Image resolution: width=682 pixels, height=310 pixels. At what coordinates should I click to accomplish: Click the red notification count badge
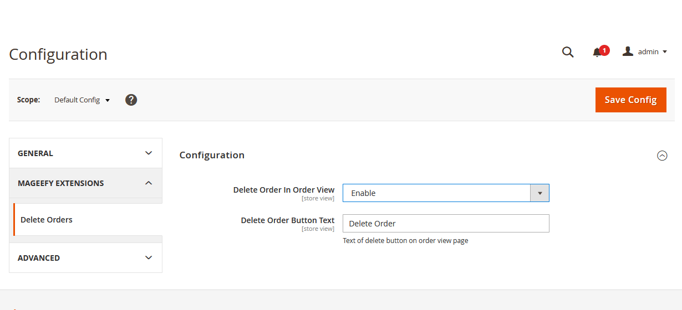pyautogui.click(x=604, y=50)
